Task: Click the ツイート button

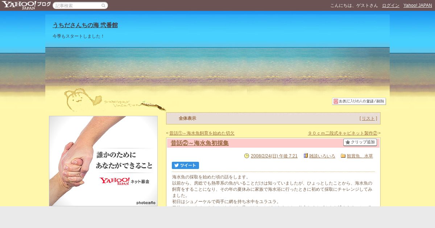Action: pyautogui.click(x=185, y=165)
